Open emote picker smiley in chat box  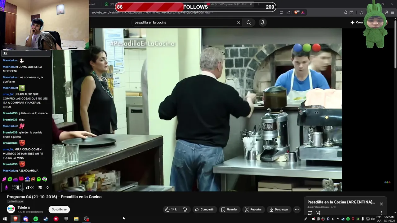pyautogui.click(x=18, y=187)
